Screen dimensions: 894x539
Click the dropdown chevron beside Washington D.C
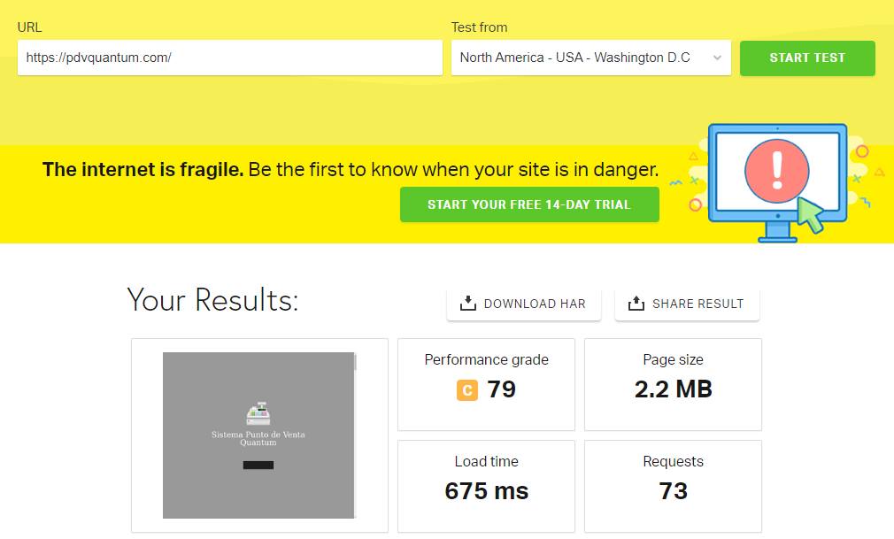click(716, 58)
